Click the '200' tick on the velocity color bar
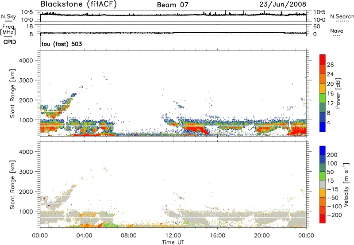 tap(332, 155)
